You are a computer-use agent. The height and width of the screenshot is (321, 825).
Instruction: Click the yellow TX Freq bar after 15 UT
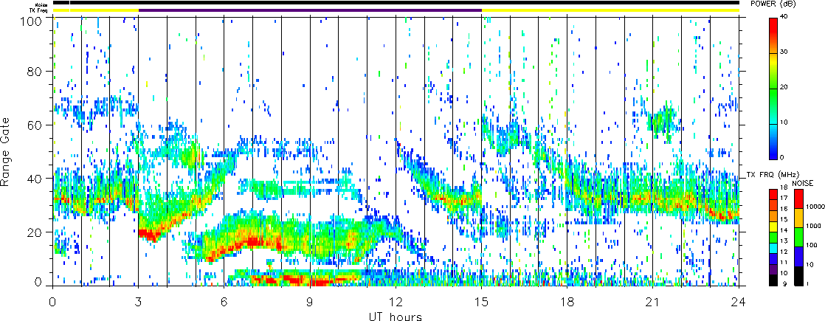[610, 10]
